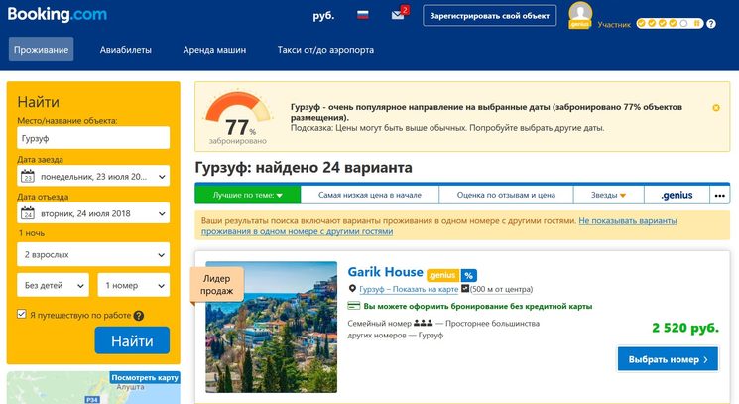739x404 pixels.
Task: Open Genius help question mark icon
Action: pyautogui.click(x=711, y=24)
